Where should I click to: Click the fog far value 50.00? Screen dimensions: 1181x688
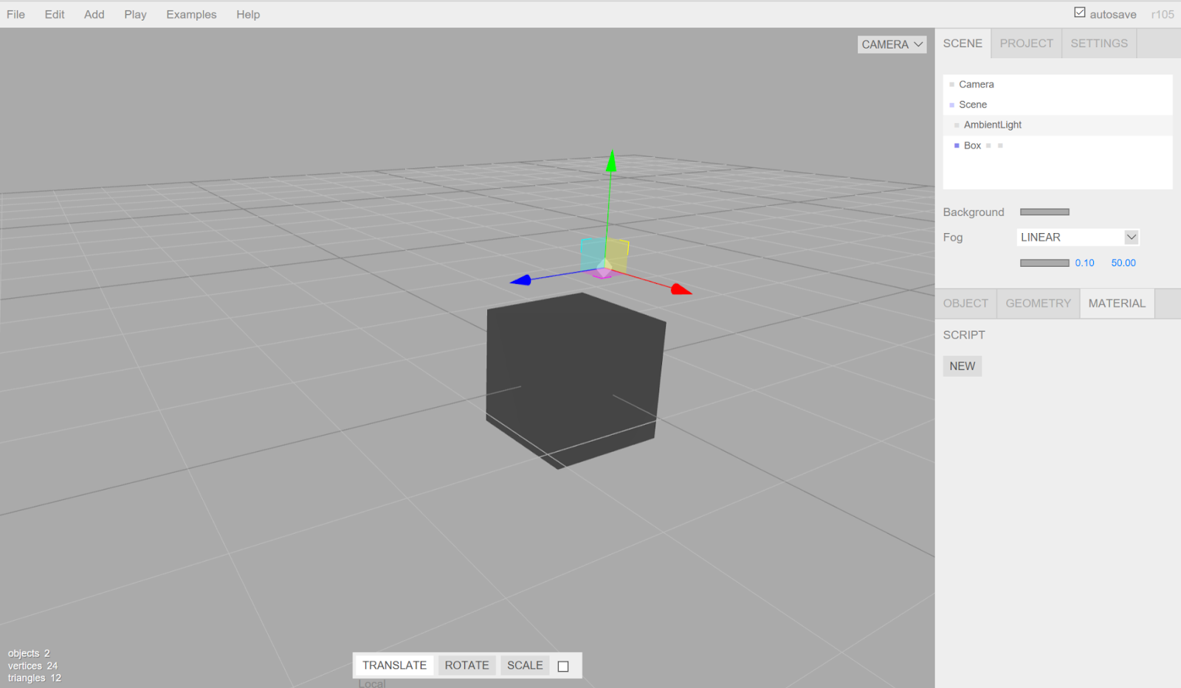coord(1123,263)
